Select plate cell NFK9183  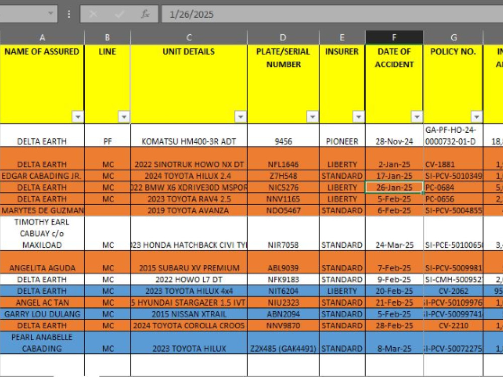click(283, 279)
